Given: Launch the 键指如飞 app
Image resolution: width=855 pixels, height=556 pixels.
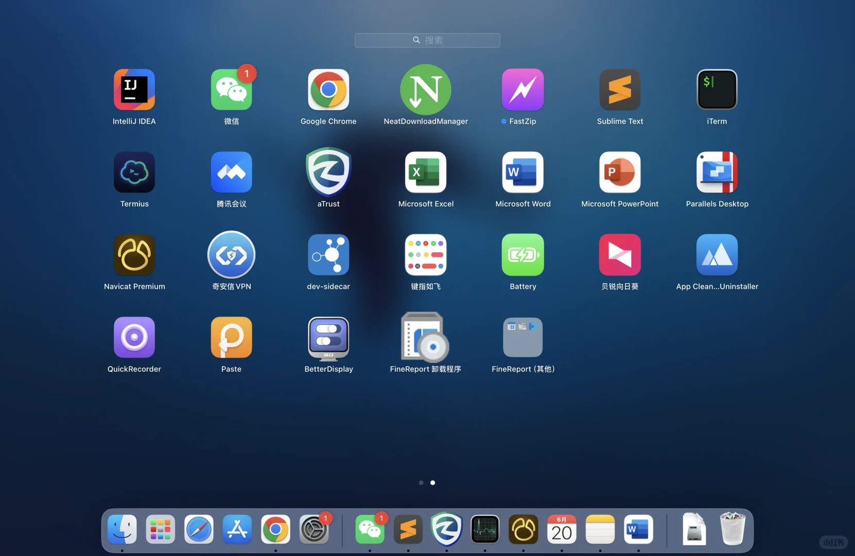Looking at the screenshot, I should (x=426, y=255).
